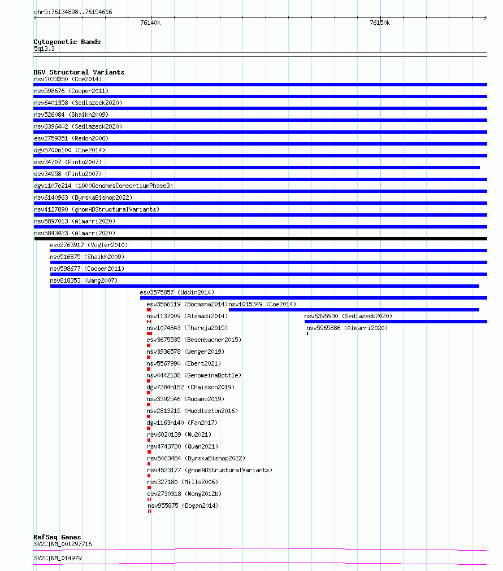
Task: Select nsv955875 (Dogan2014) label
Action: tap(183, 506)
